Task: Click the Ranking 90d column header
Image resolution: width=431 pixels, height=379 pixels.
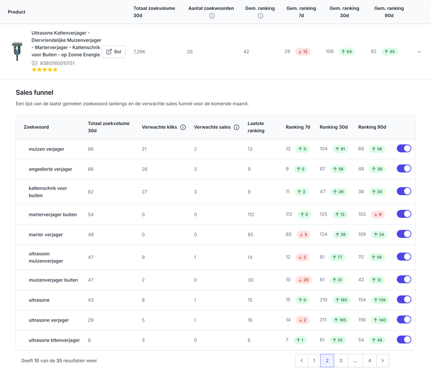Action: 372,127
